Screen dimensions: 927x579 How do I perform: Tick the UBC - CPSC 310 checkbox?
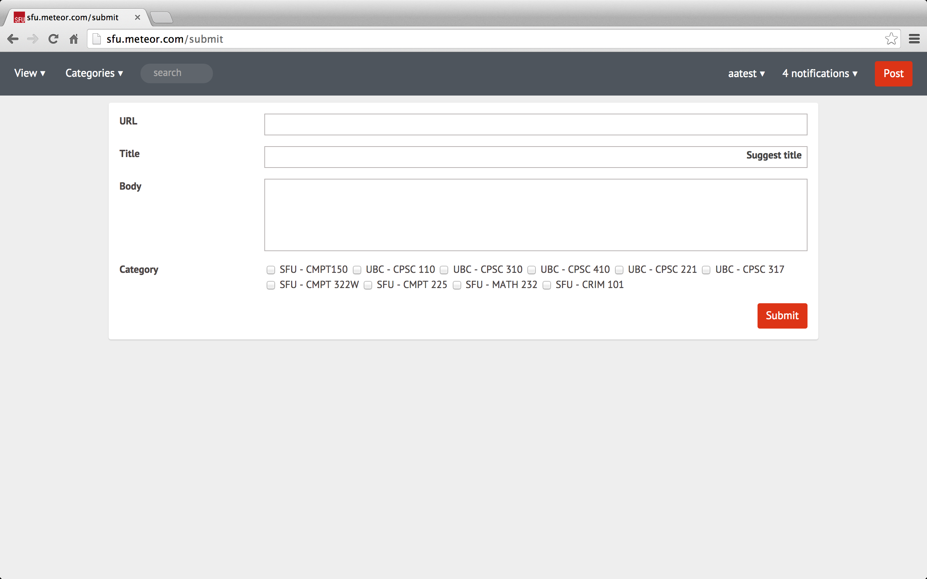(444, 270)
